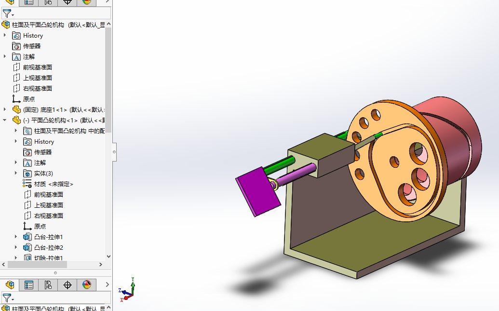Select the 实体(3) folder icon
Screen dimensions: 499x311
click(x=27, y=174)
